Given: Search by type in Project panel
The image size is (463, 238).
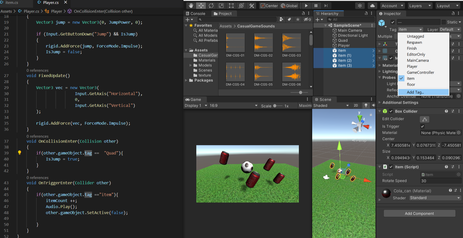Looking at the screenshot, I should click(x=282, y=19).
